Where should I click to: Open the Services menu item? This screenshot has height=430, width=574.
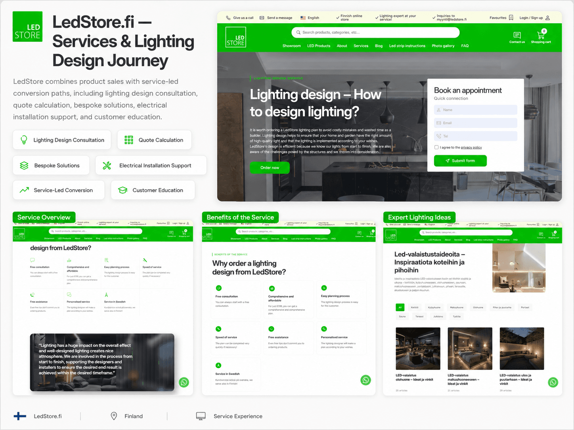pos(361,46)
